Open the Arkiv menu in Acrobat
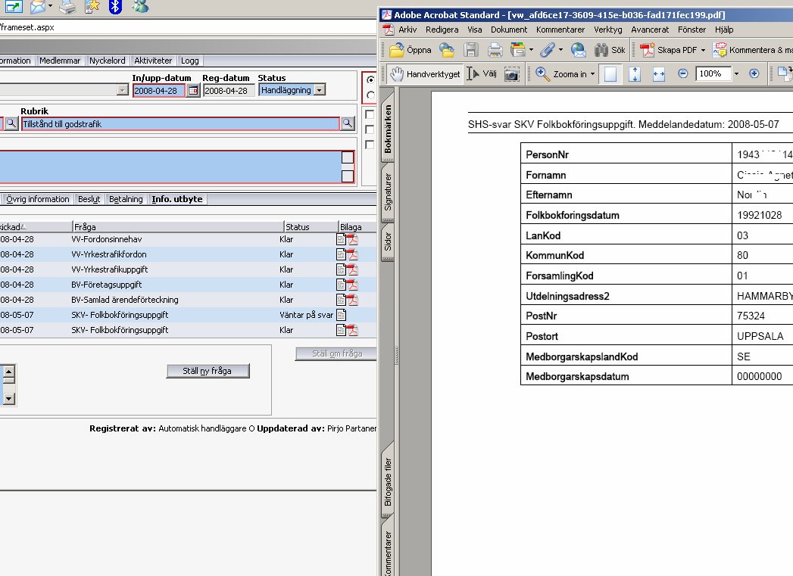793x576 pixels. [x=407, y=30]
